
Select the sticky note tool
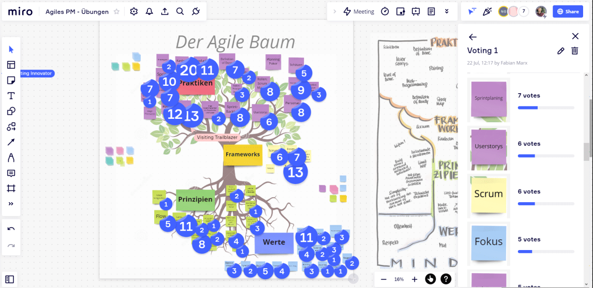coord(11,80)
